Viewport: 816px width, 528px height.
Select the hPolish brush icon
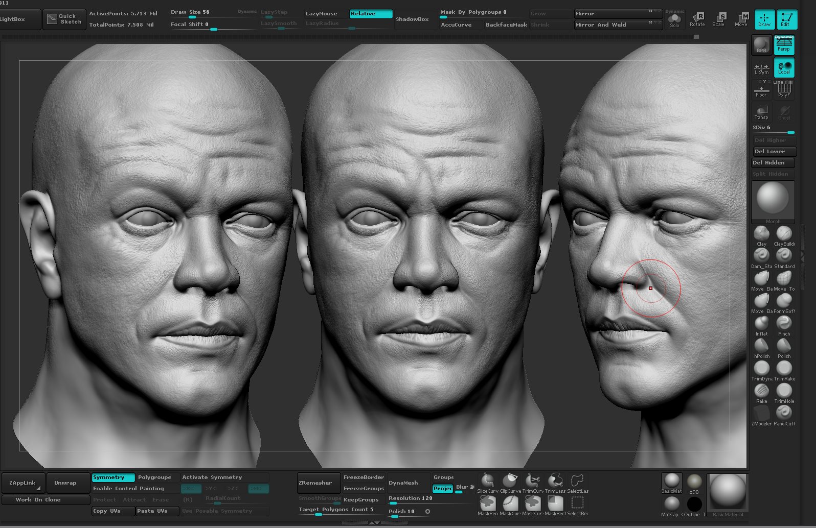point(761,346)
